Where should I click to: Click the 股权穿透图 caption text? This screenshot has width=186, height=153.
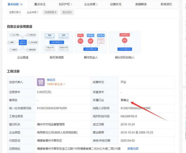pyautogui.click(x=57, y=57)
